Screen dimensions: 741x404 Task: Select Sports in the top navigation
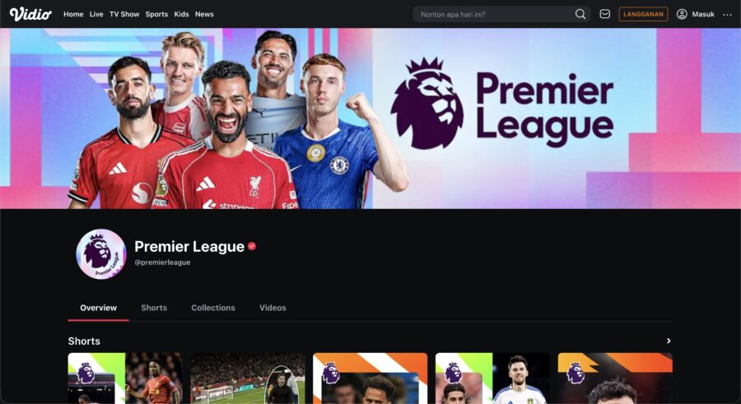[156, 14]
